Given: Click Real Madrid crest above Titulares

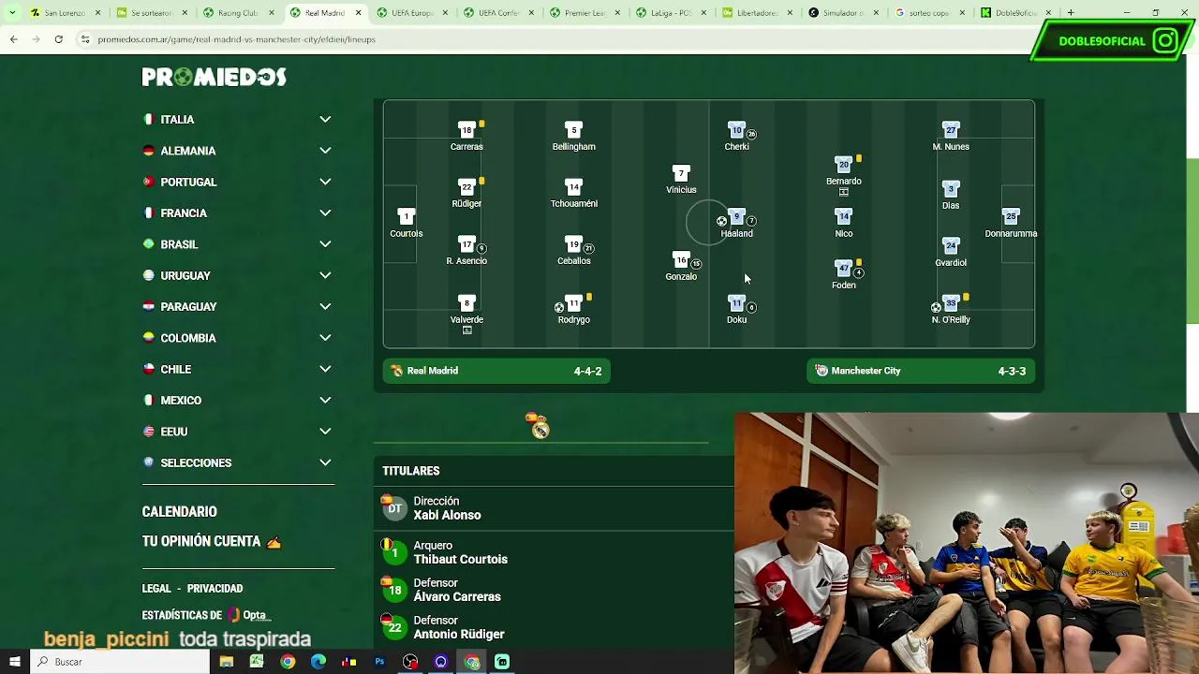Looking at the screenshot, I should pyautogui.click(x=540, y=429).
